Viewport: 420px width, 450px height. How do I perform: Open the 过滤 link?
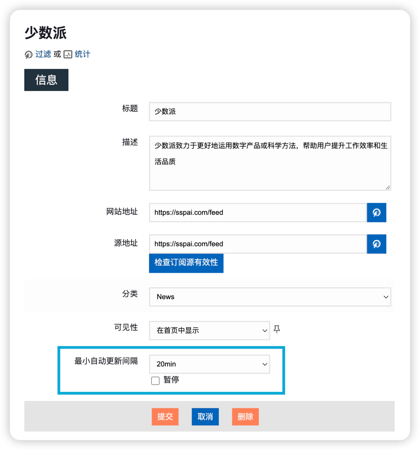click(x=43, y=54)
